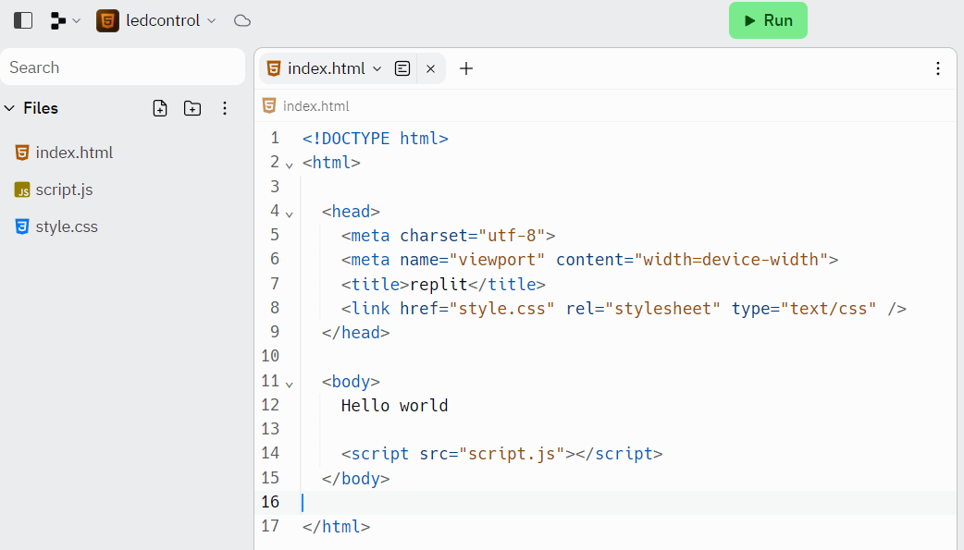Click the breadcrumb HTML file icon

[x=269, y=105]
